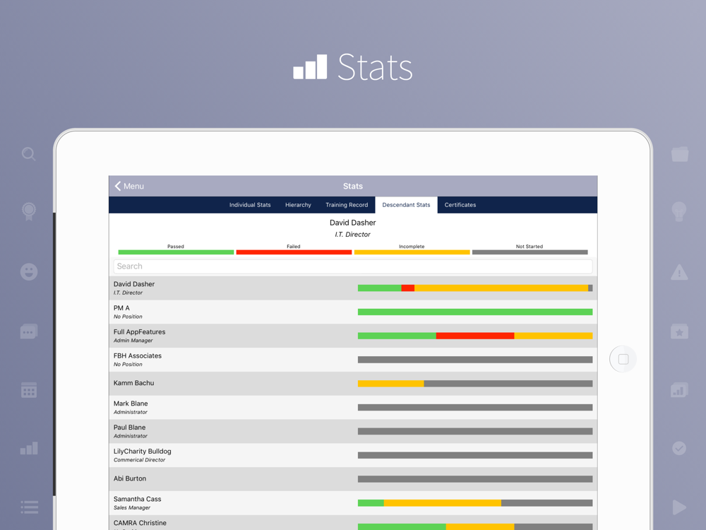The image size is (706, 530).
Task: Click the lightbulb ideas icon
Action: (x=679, y=211)
